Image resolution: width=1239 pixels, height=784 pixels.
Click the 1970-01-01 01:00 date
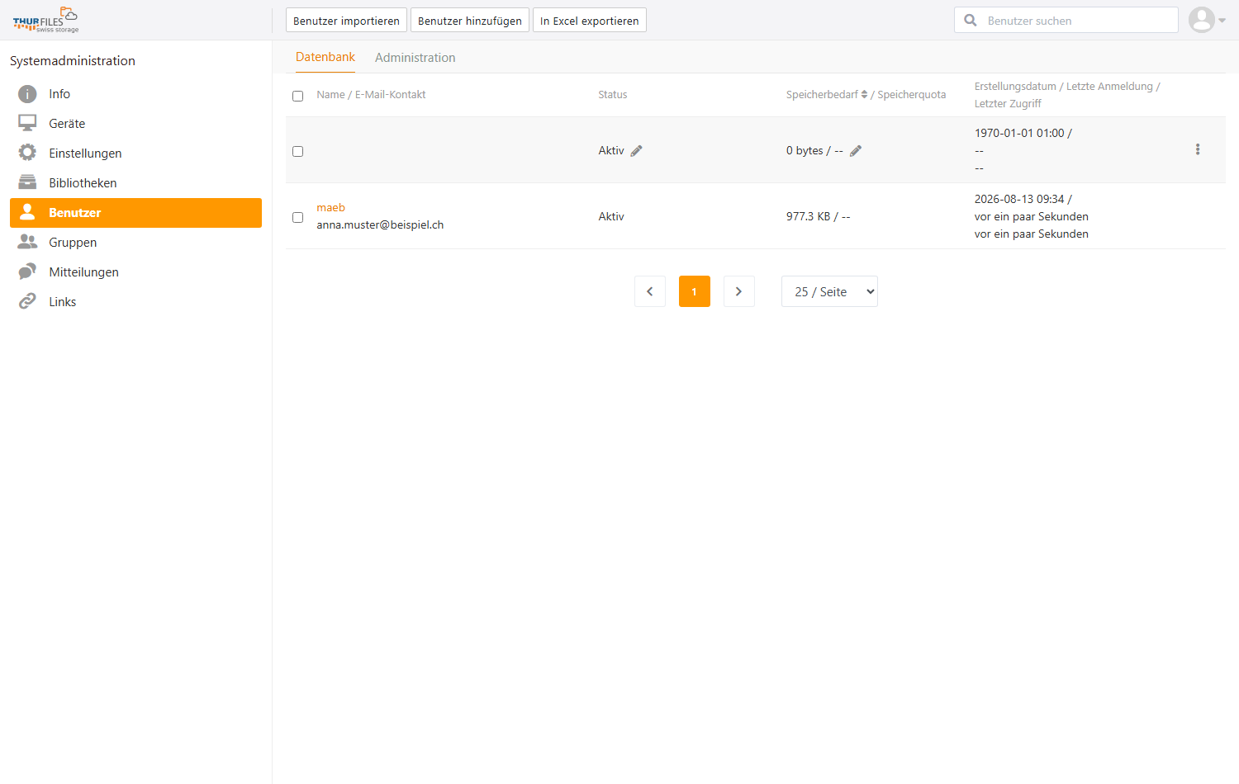(1019, 134)
